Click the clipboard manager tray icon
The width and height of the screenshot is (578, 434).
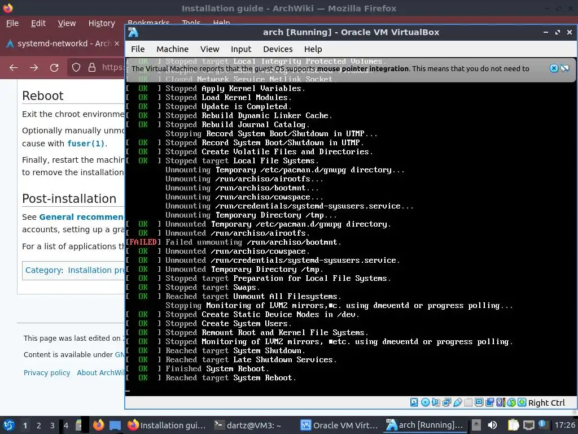[513, 425]
